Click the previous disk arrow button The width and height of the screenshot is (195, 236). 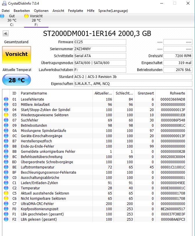coord(6,33)
